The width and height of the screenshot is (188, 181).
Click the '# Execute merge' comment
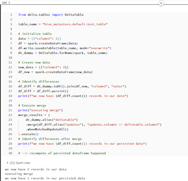click(32, 105)
